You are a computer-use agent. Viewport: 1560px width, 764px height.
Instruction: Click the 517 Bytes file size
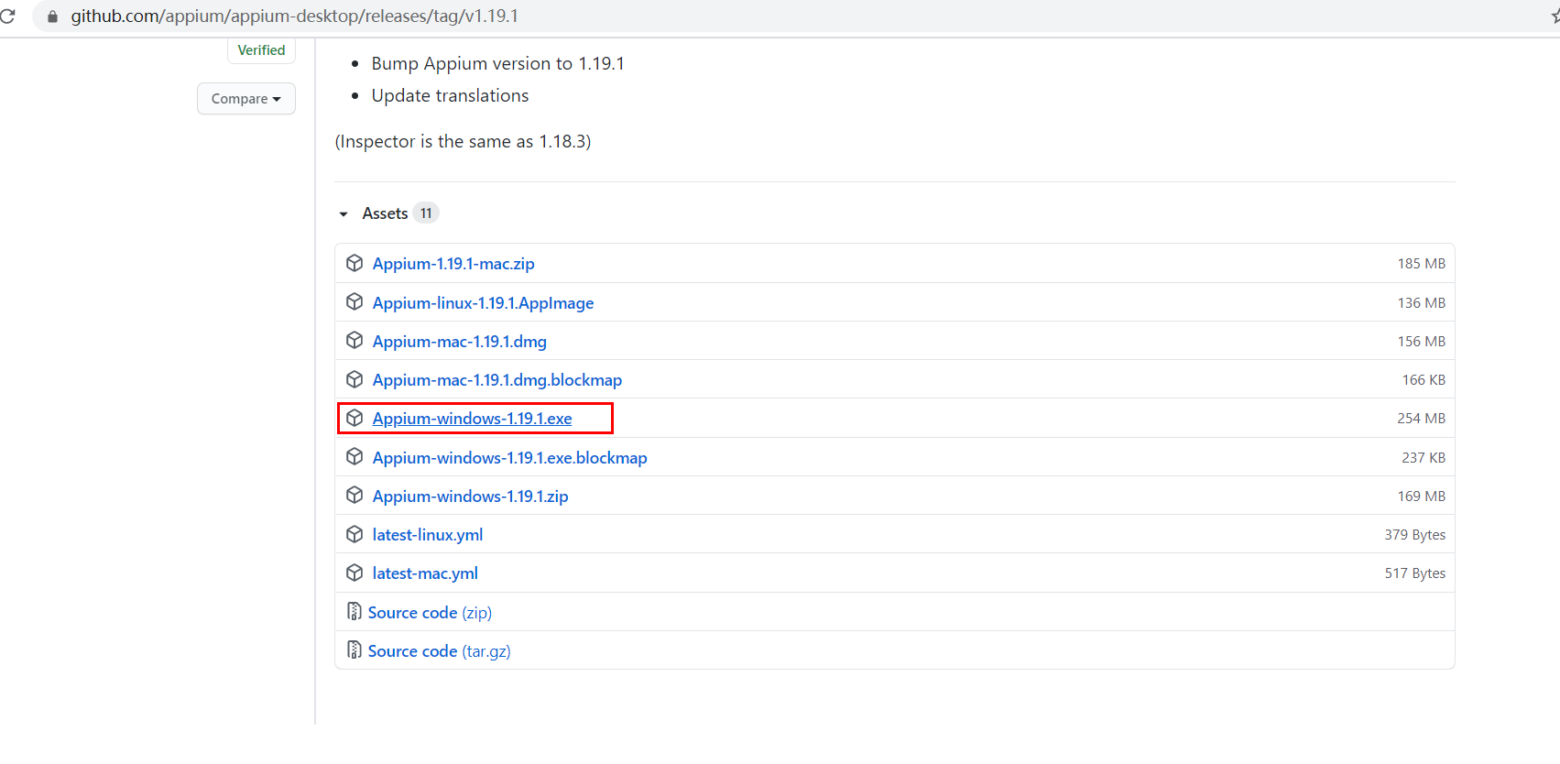(1414, 573)
